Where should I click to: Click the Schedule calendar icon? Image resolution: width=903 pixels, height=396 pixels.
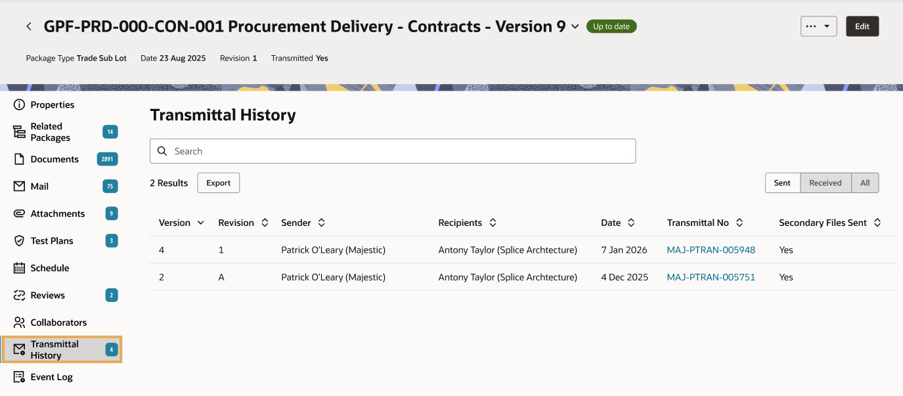point(19,268)
